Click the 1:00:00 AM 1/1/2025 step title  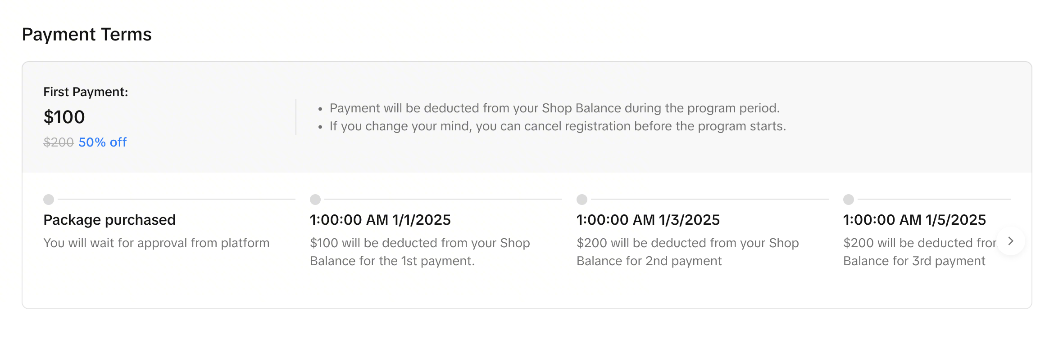pyautogui.click(x=380, y=220)
